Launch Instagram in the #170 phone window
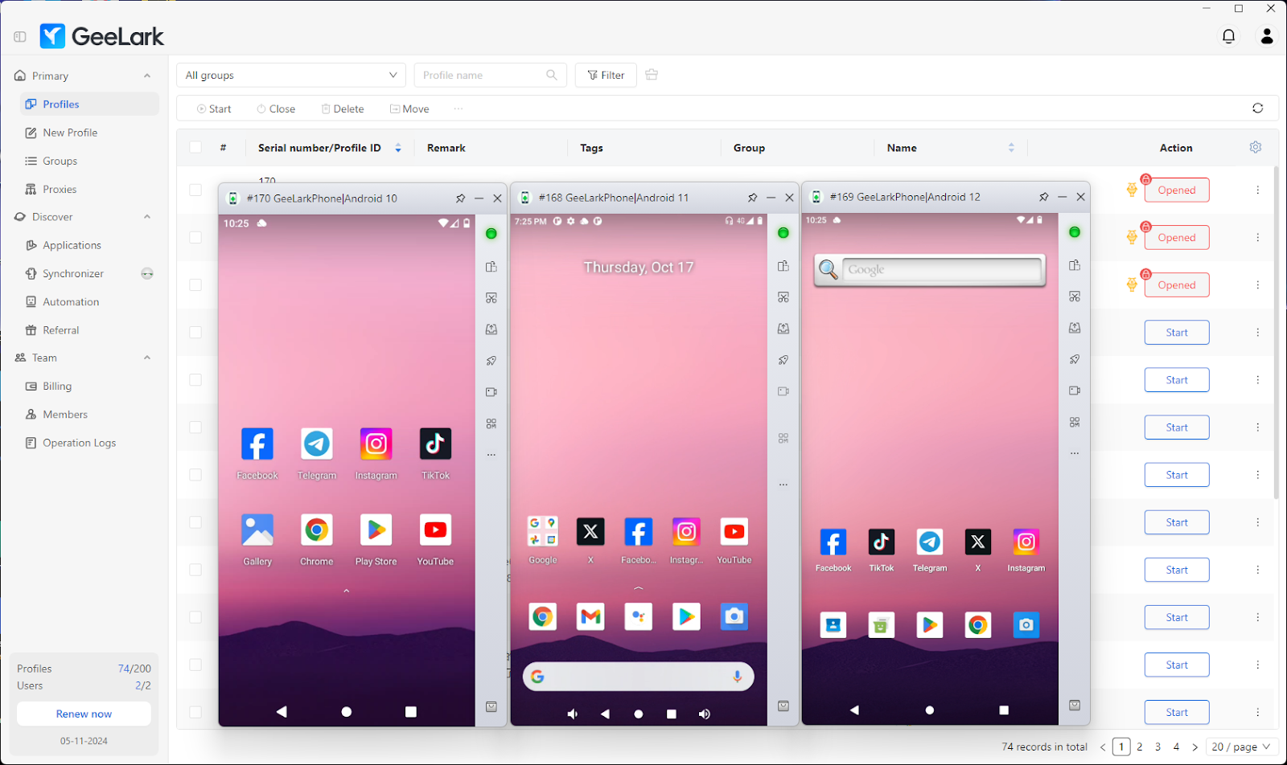 376,444
